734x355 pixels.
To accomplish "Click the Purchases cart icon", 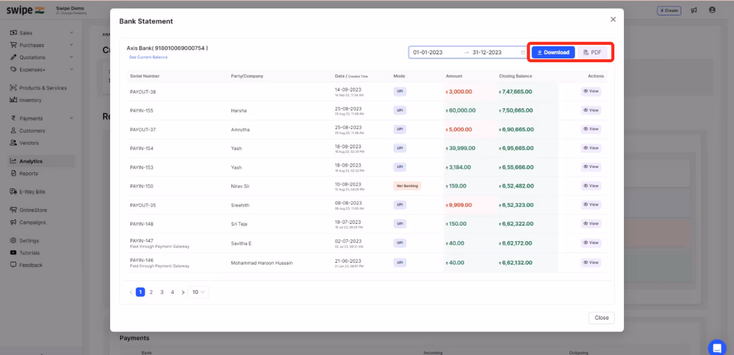I will point(13,45).
